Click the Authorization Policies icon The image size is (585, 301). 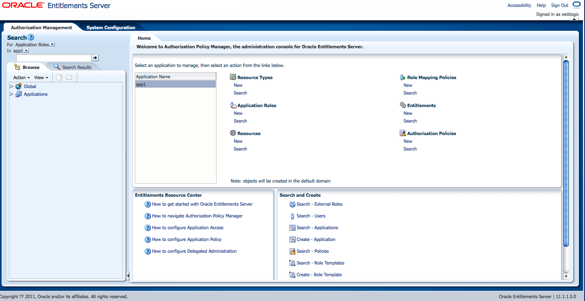403,133
